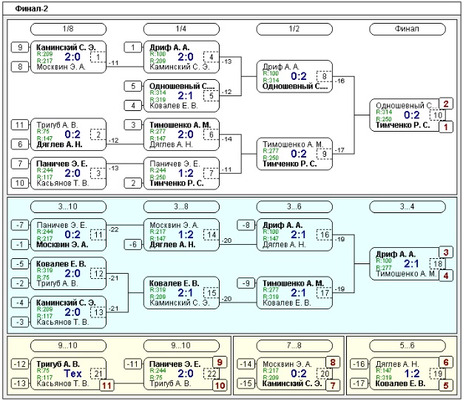
Task: Click red place box 3 beside Дриф in 3...4
Action: click(x=446, y=252)
